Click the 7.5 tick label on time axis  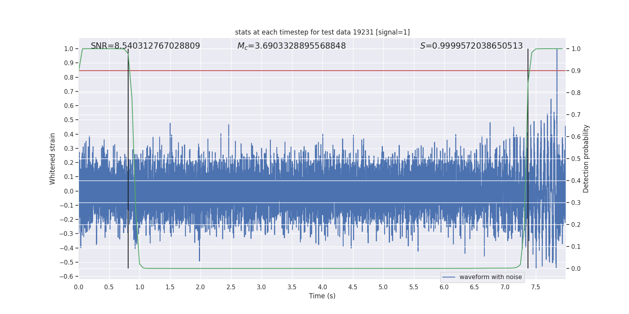tap(535, 287)
